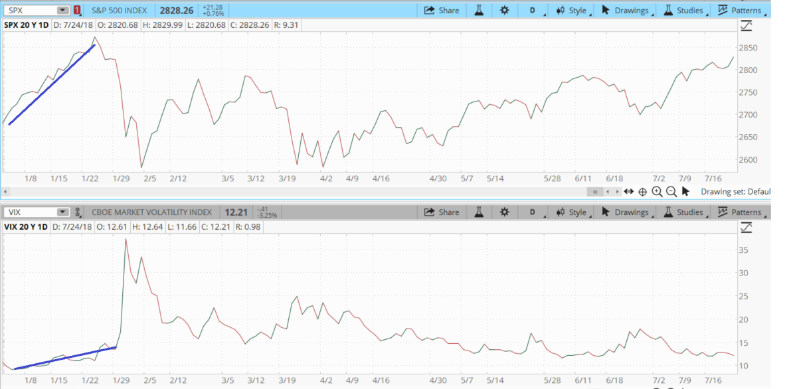Image resolution: width=797 pixels, height=389 pixels.
Task: Toggle VIX price axis scale icon
Action: [x=747, y=228]
